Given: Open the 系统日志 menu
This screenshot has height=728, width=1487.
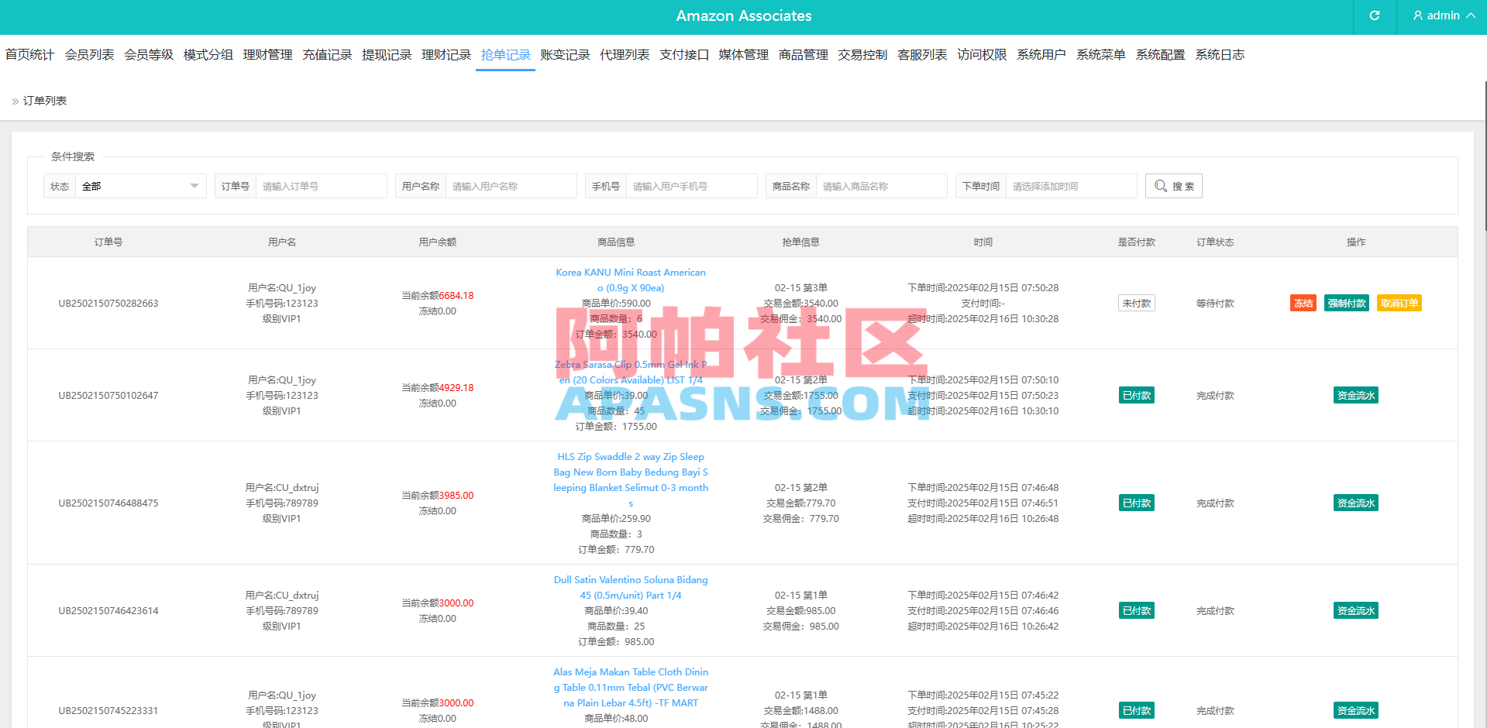Looking at the screenshot, I should (1219, 54).
